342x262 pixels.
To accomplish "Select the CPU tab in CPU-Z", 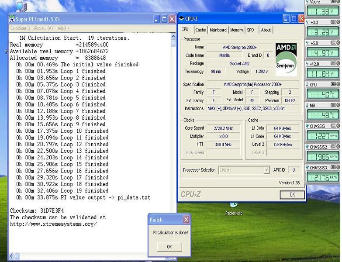I will pos(185,29).
